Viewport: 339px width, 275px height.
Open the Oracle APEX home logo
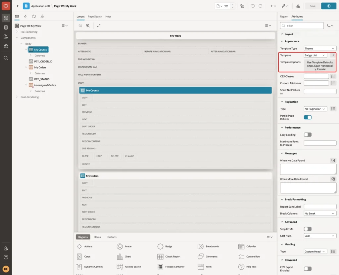[6, 6]
